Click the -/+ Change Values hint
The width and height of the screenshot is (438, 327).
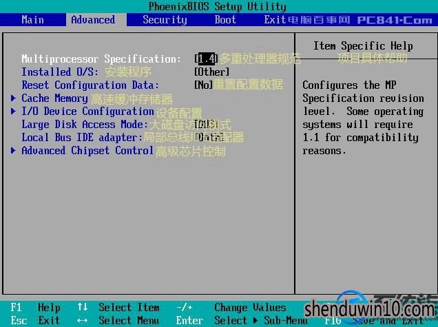click(x=231, y=308)
